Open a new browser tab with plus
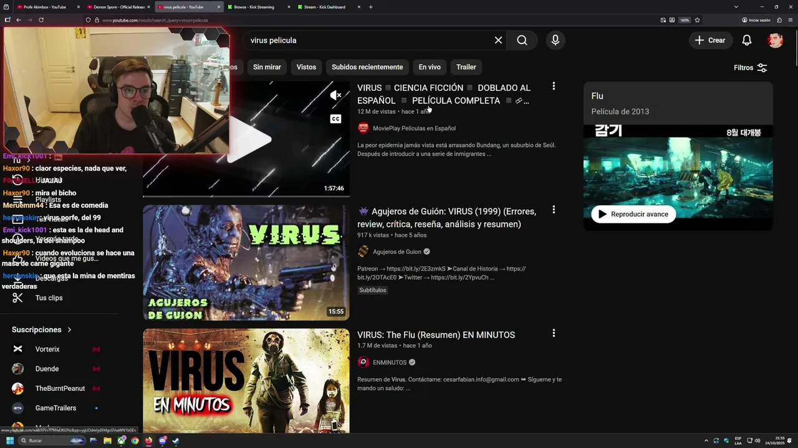 371,7
